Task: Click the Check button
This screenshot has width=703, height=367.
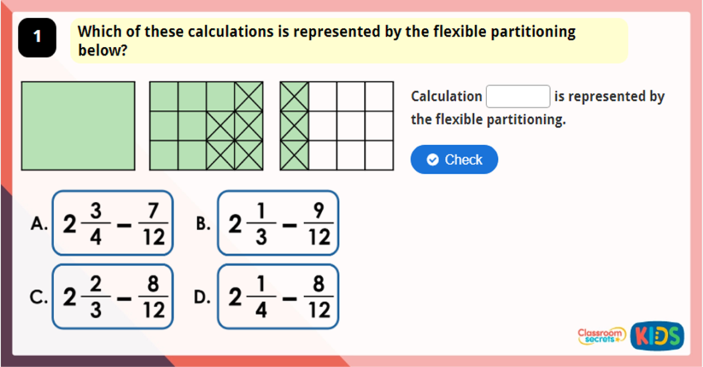Action: pos(454,159)
